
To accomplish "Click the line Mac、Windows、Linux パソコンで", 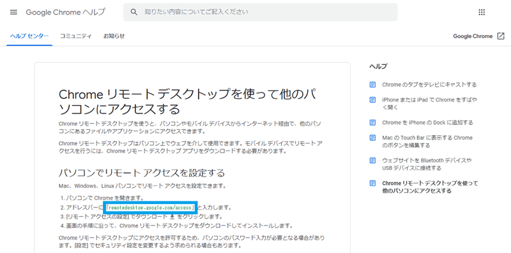I will tap(142, 186).
